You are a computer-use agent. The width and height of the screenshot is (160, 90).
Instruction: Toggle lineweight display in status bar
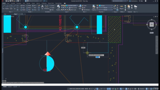click(x=113, y=89)
